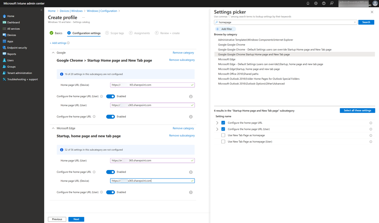
Task: Collapse the Microsoft Edge category section
Action: [x=53, y=128]
